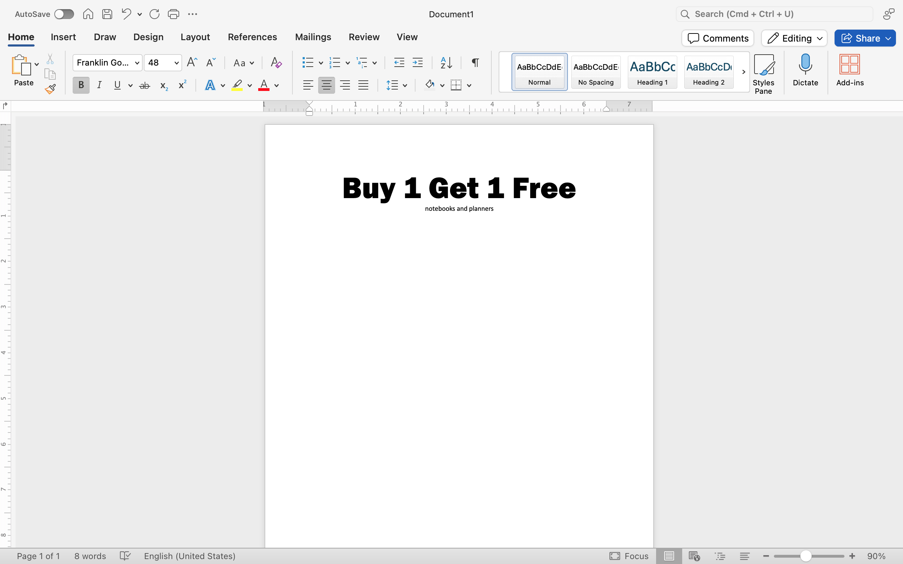Open the Insert tab
903x564 pixels.
pos(63,37)
